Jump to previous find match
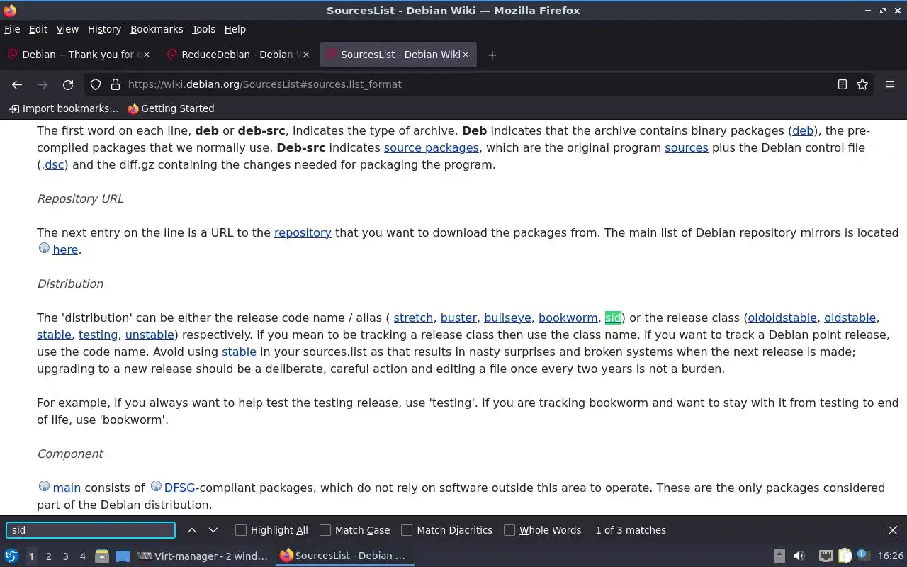 [192, 530]
